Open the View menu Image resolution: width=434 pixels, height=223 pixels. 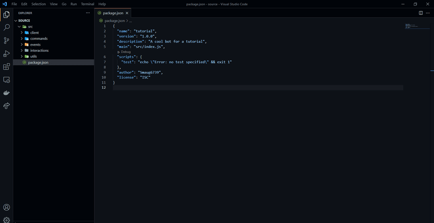coord(54,4)
